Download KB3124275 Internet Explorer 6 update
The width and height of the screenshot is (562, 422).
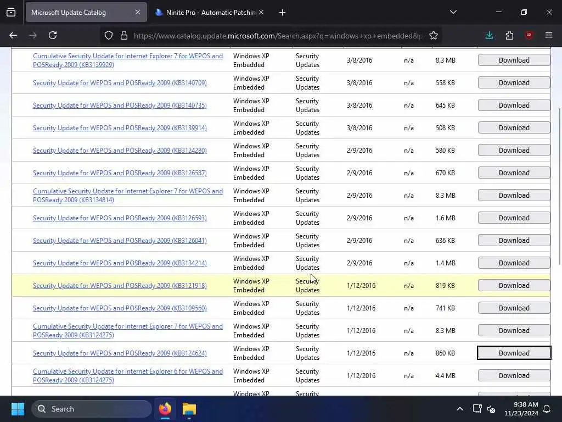pos(514,376)
